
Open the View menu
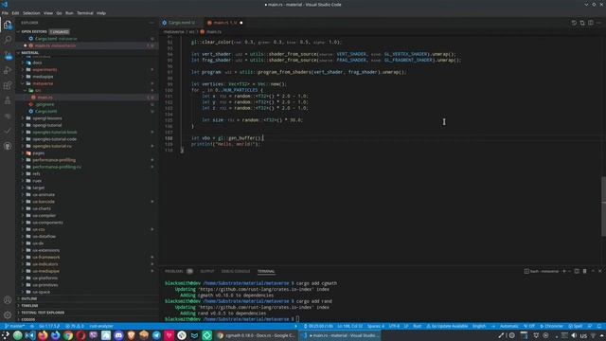tap(48, 12)
